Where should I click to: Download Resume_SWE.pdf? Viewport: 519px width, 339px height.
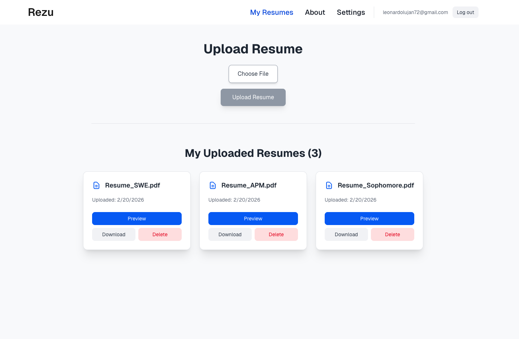pyautogui.click(x=114, y=234)
